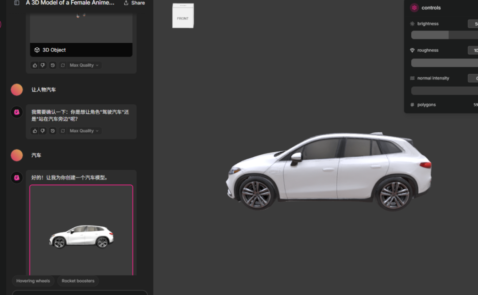Regenerate the clarification question reply
478x295 pixels.
[x=63, y=131]
